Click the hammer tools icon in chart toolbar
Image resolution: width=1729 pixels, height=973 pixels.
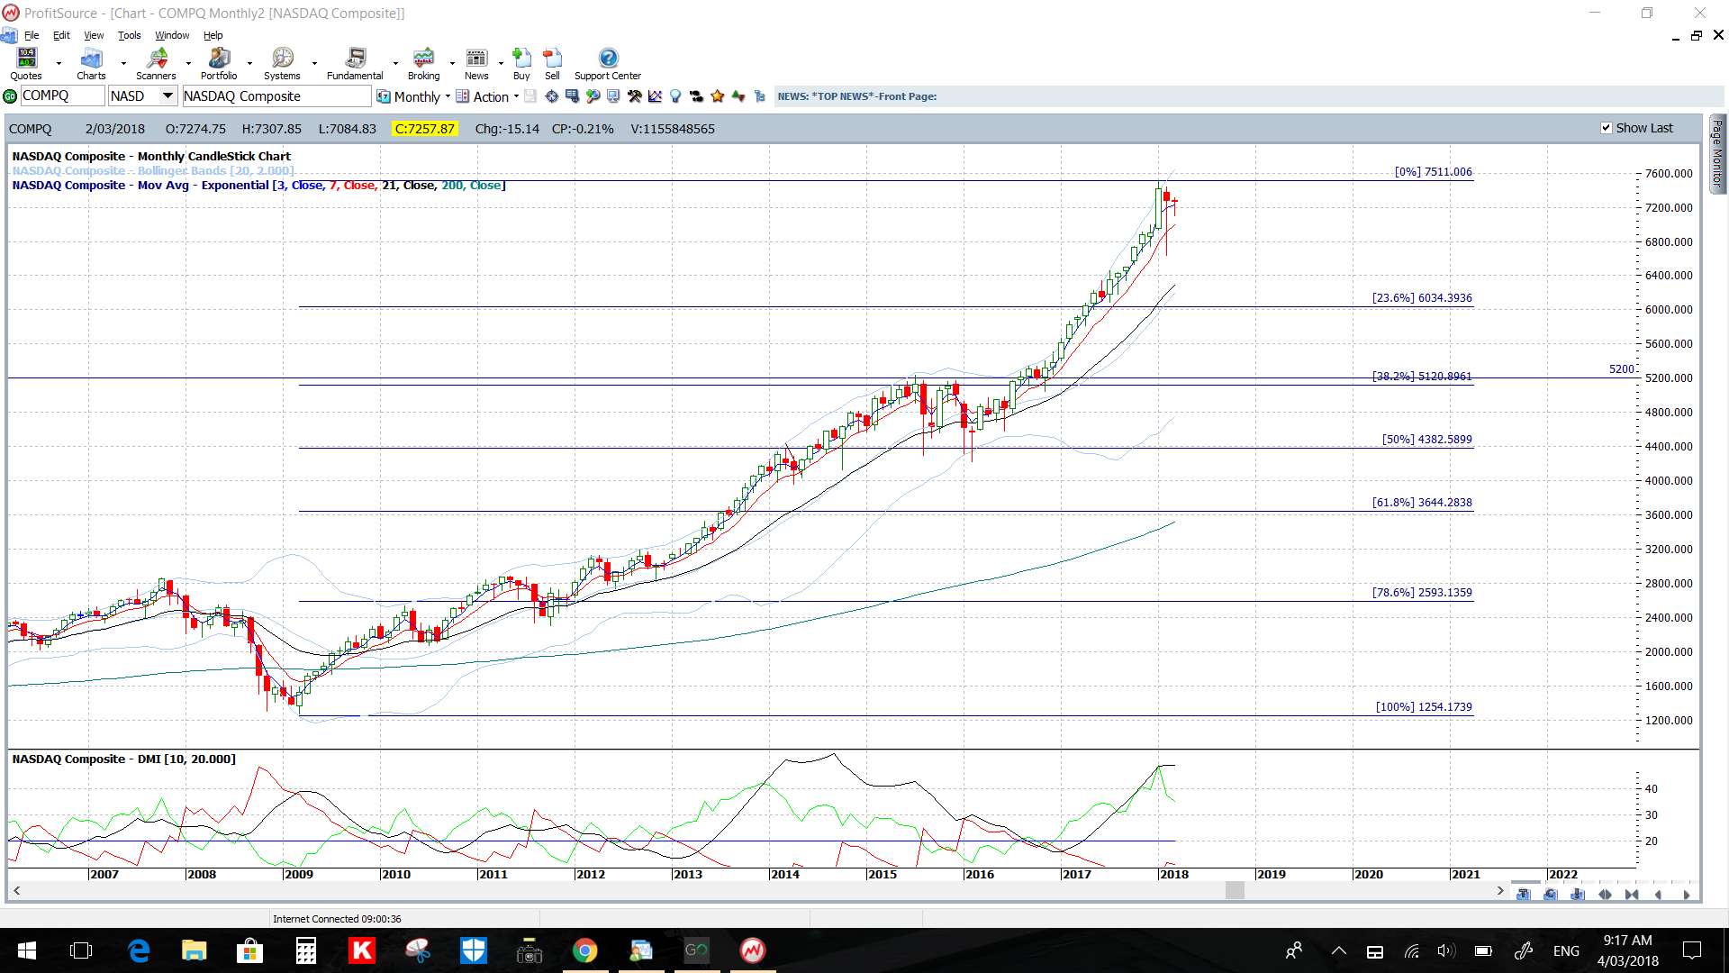635,96
